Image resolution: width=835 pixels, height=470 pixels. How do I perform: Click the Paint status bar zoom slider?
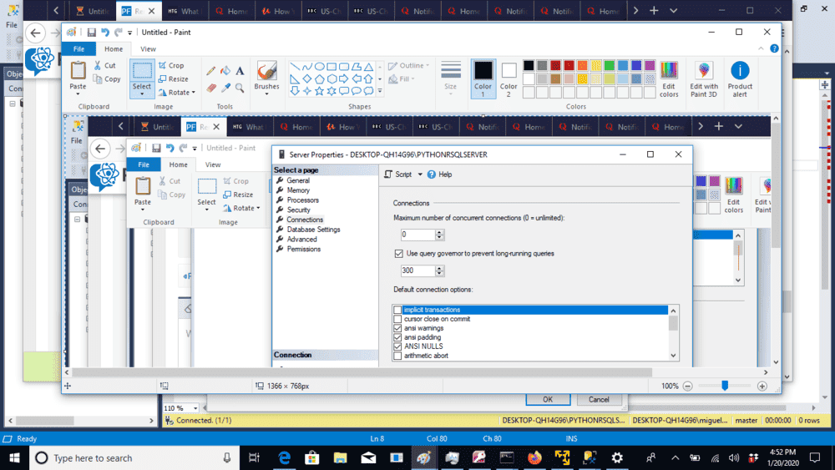(725, 386)
